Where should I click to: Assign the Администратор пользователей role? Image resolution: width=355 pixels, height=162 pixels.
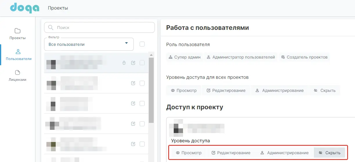coord(241,57)
